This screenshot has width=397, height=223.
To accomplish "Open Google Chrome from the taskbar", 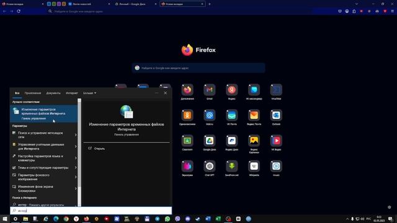I will 66,219.
